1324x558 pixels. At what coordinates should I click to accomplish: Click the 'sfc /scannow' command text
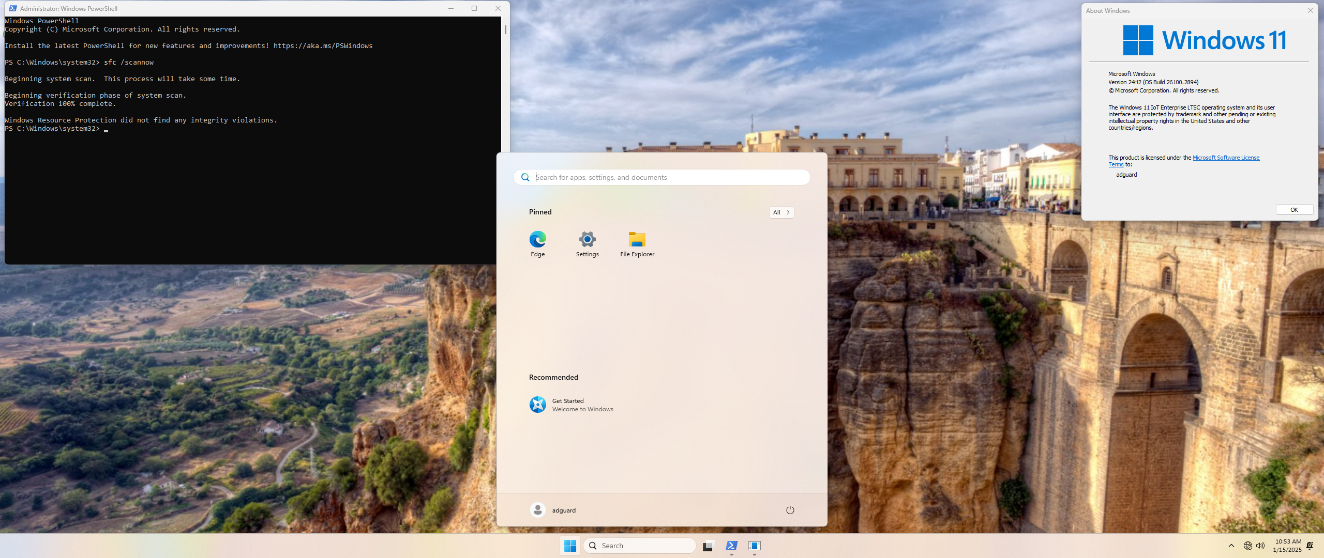129,63
